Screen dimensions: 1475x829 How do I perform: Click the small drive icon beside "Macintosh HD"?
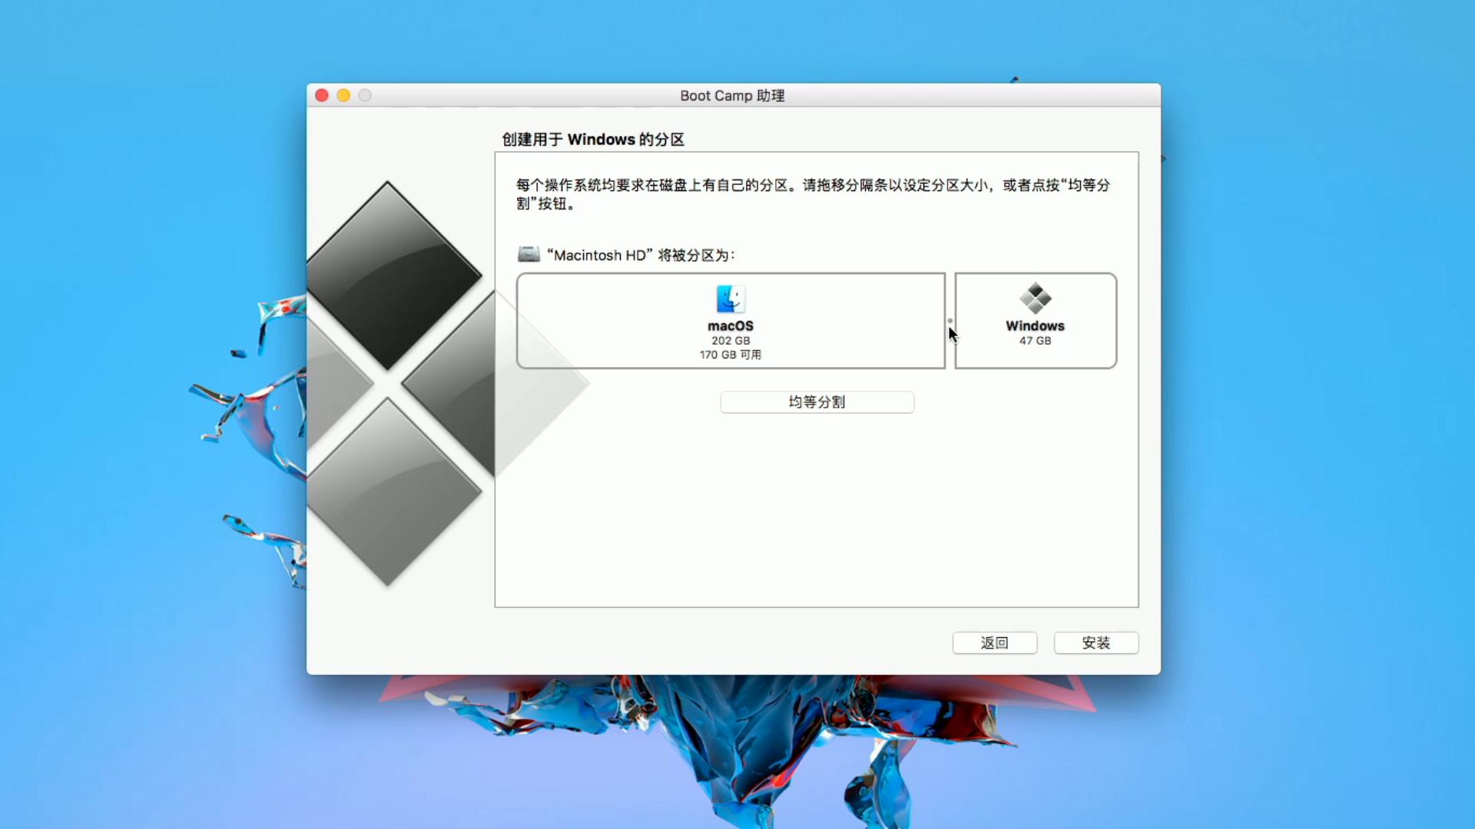pos(528,254)
